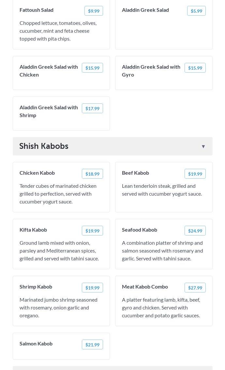Image resolution: width=225 pixels, height=370 pixels.
Task: Select the Salmon Kabob $21.99 price
Action: coord(92,345)
